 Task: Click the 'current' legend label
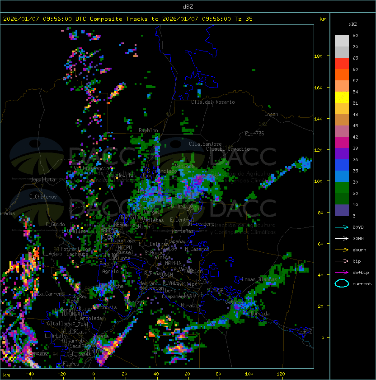[x=362, y=284]
